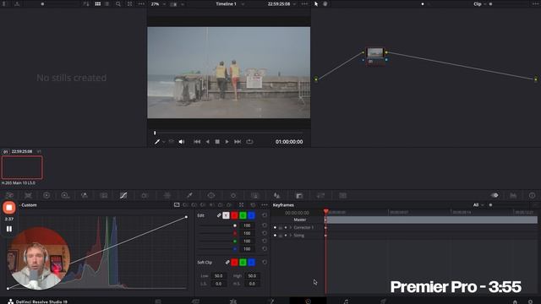The width and height of the screenshot is (541, 304).
Task: Open the Key palette
Action: pos(299,195)
